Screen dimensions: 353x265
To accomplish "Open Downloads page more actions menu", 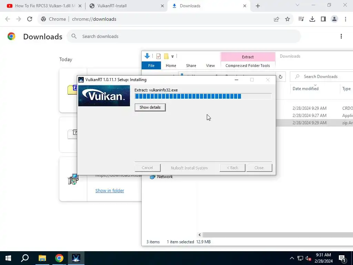I will pos(341,36).
